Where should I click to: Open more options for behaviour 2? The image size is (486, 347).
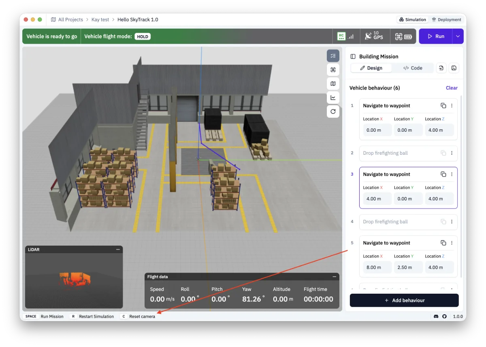click(452, 153)
